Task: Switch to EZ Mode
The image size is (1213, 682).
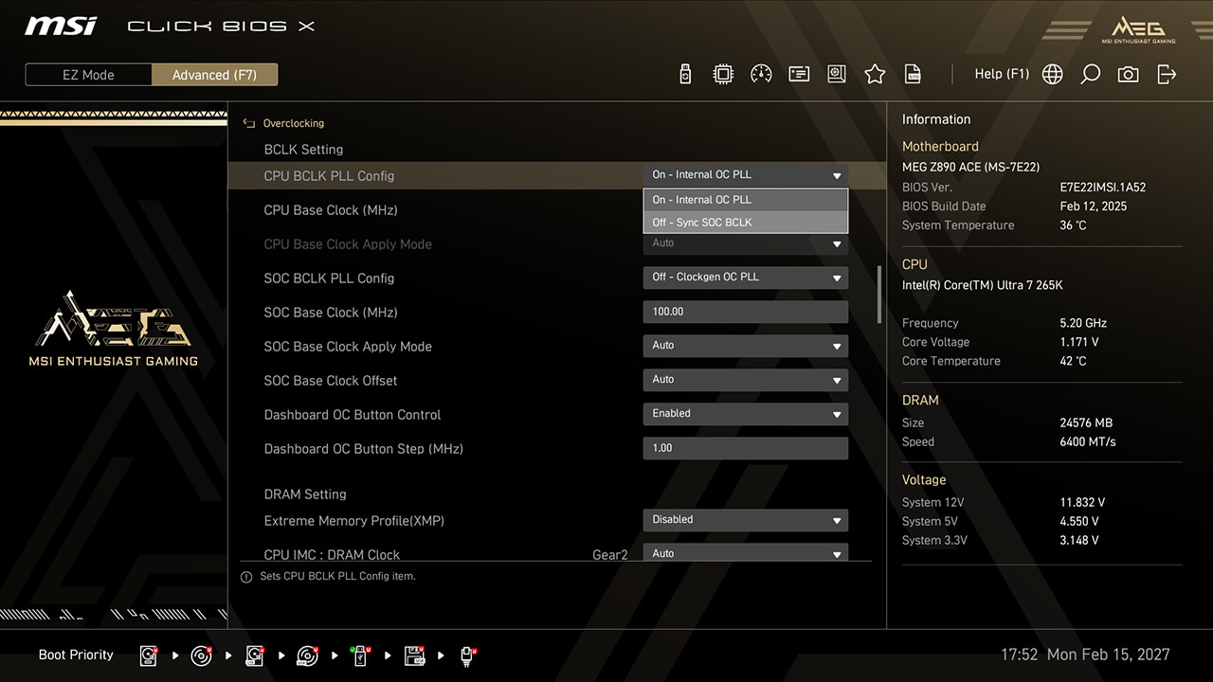Action: [88, 75]
